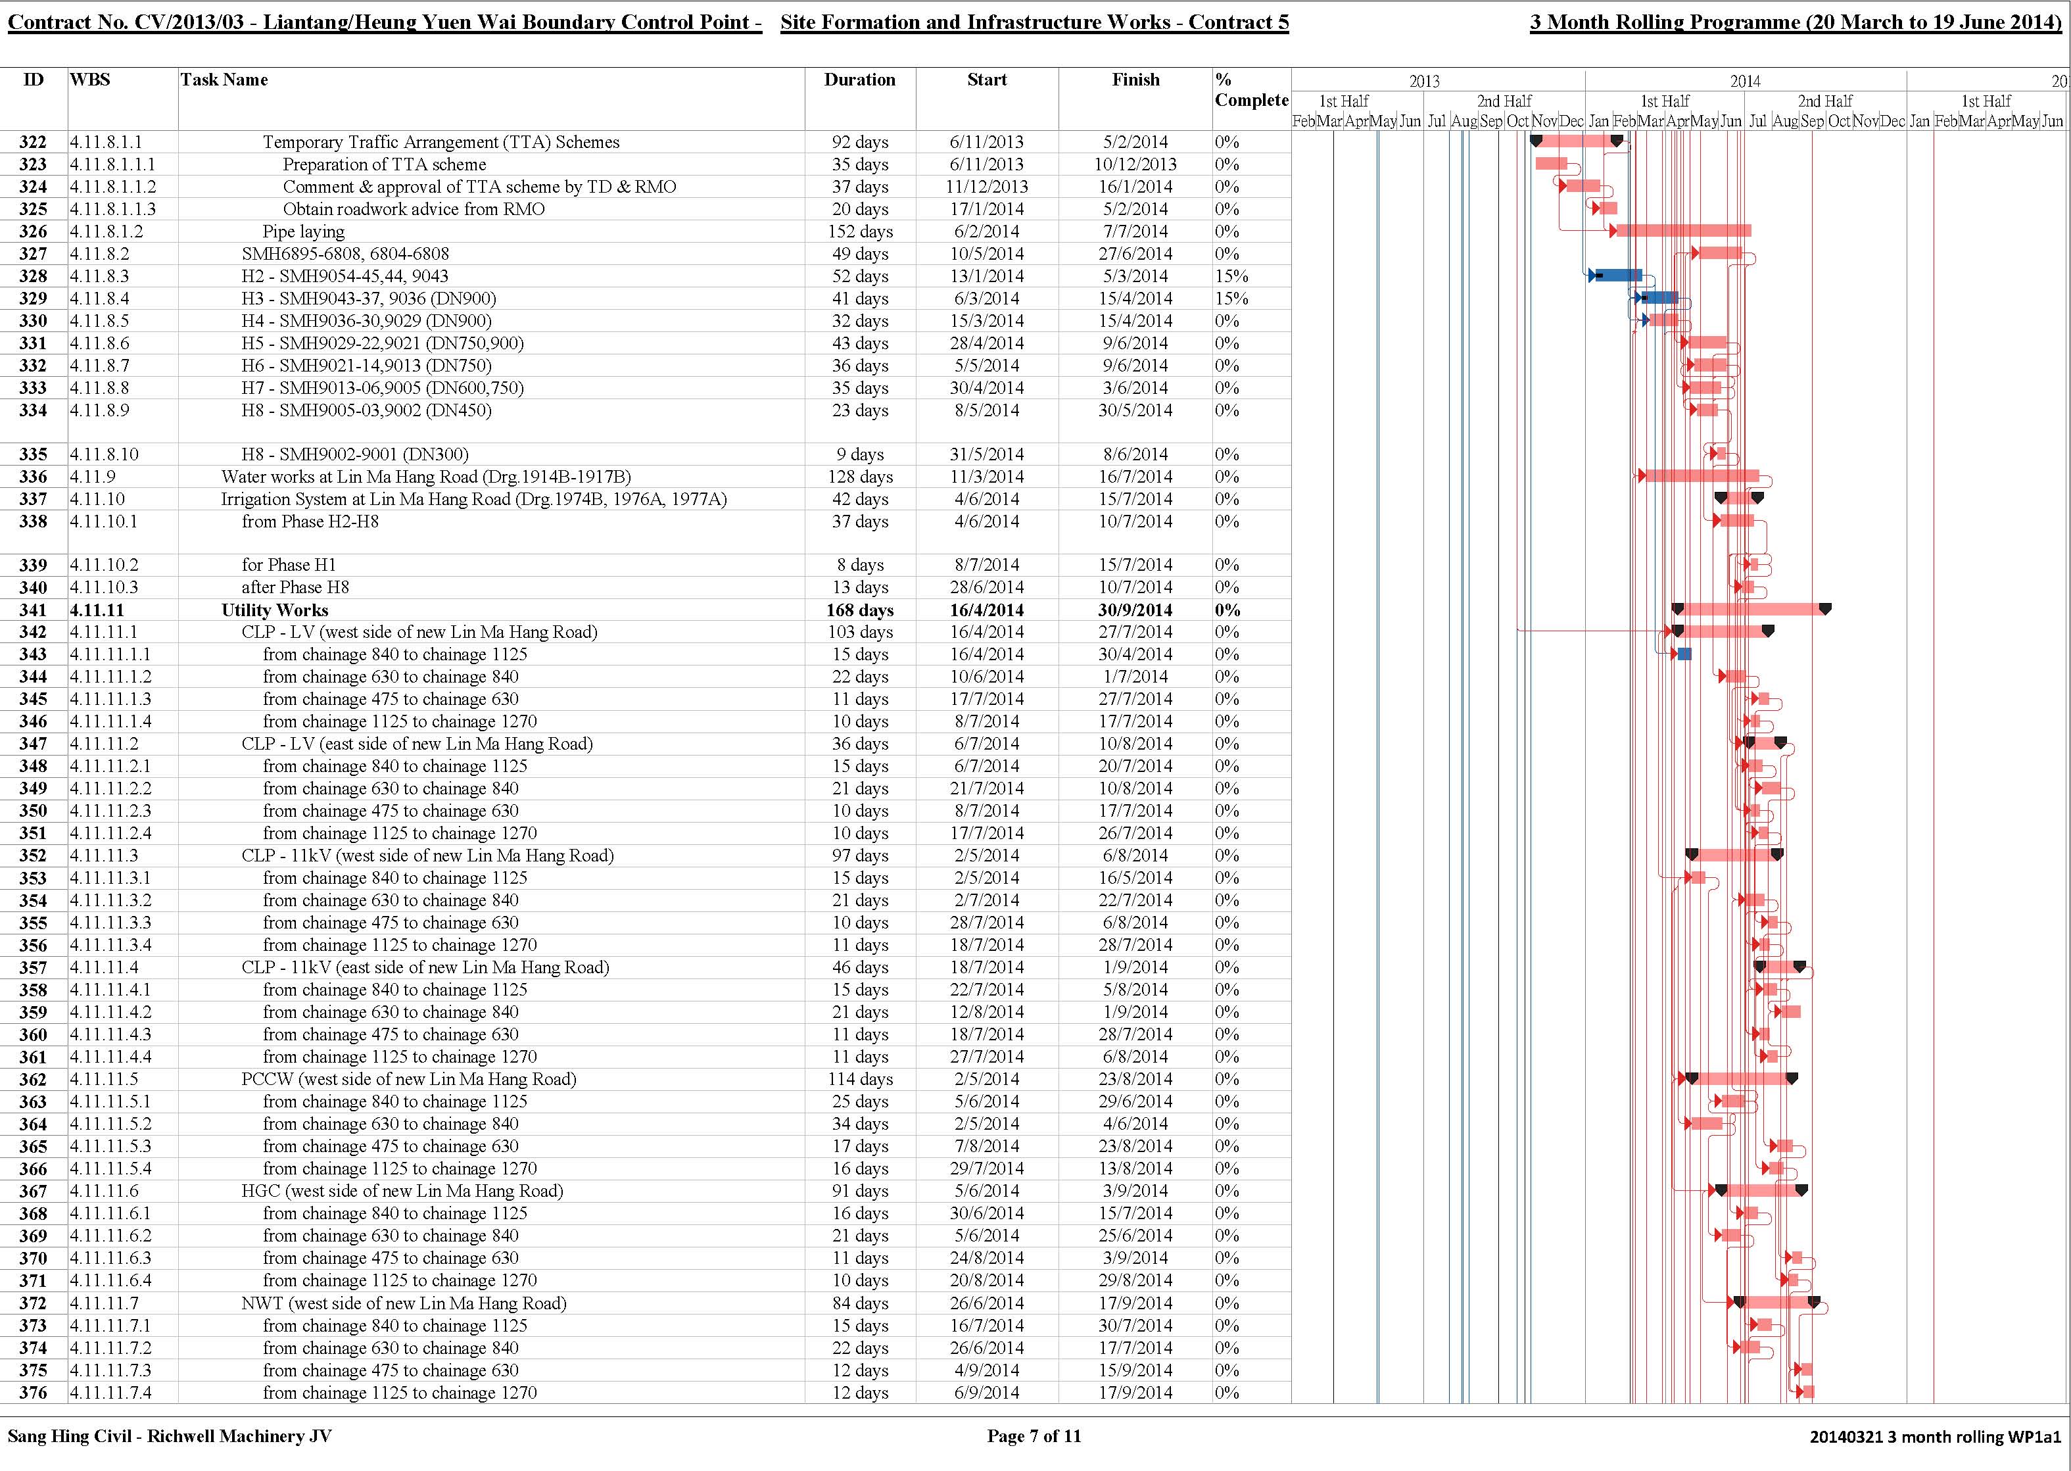The width and height of the screenshot is (2071, 1471).
Task: Click the small blue Gantt bar for row 343
Action: [1684, 654]
